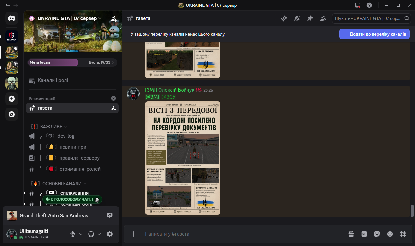Open headphones output options arrow
The image size is (415, 246).
click(x=99, y=234)
